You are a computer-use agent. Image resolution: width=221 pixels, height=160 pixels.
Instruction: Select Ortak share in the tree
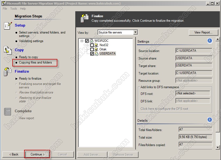103,49
